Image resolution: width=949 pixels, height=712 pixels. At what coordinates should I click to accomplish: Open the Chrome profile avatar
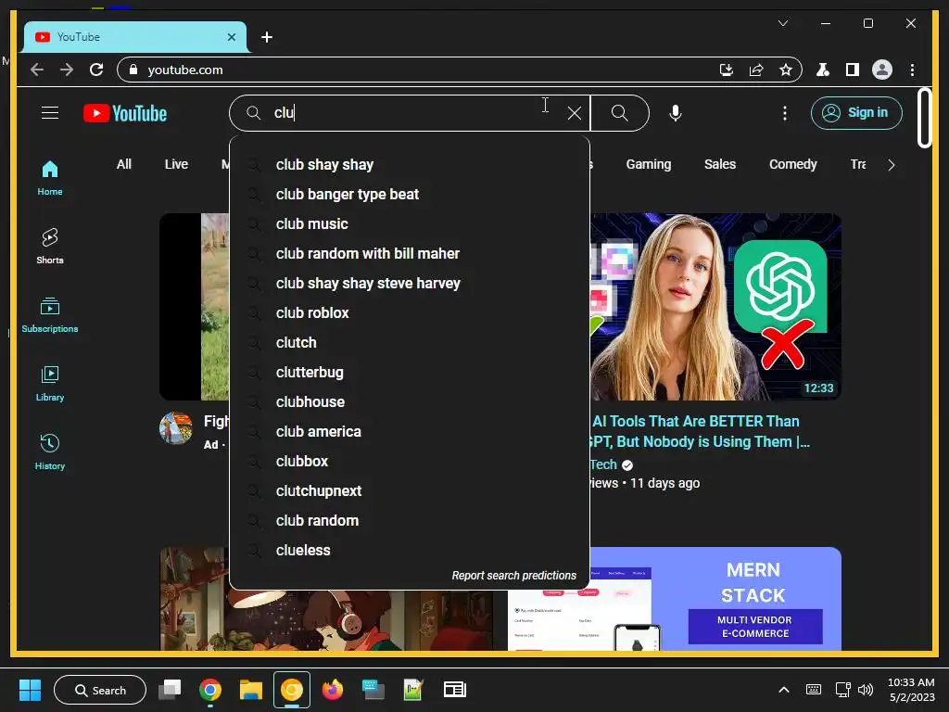point(882,70)
